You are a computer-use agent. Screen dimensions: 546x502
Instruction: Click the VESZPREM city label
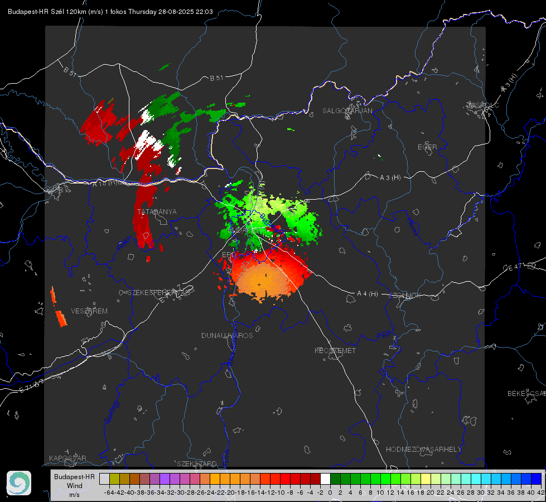(x=89, y=311)
